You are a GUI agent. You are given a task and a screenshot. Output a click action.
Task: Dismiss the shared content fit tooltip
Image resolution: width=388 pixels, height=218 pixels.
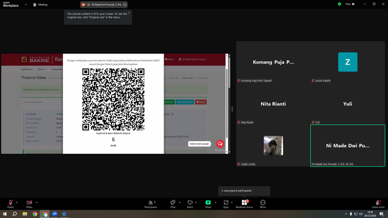click(x=129, y=13)
